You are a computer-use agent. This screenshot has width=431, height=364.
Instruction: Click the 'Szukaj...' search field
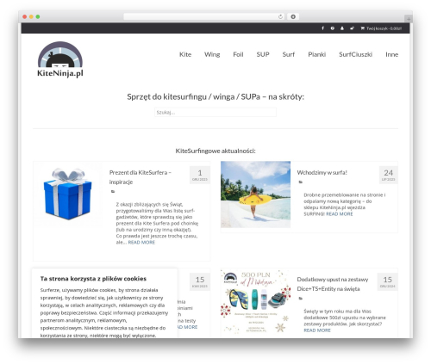pos(215,112)
